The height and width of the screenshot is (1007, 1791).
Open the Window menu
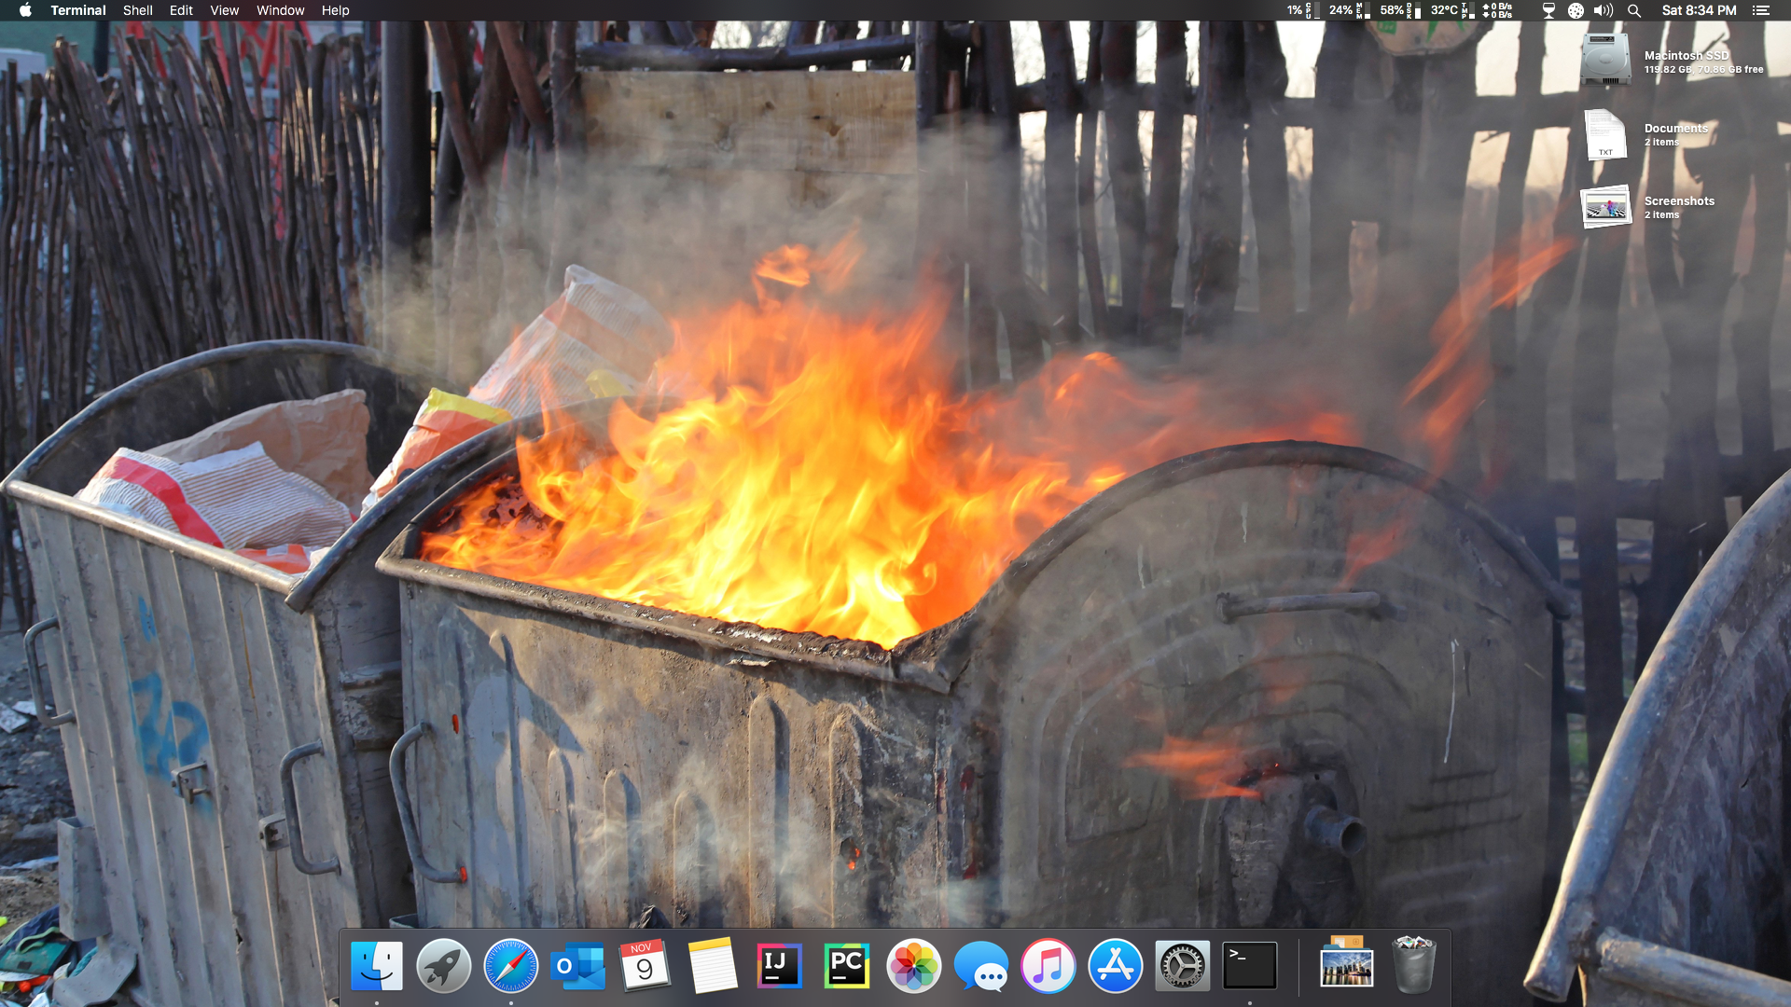[x=280, y=10]
